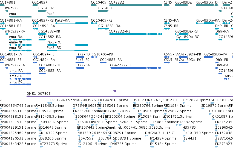Image resolution: width=233 pixels, height=148 pixels.
Task: Open the 'ema-RA' transcript label
Action: click(16, 37)
